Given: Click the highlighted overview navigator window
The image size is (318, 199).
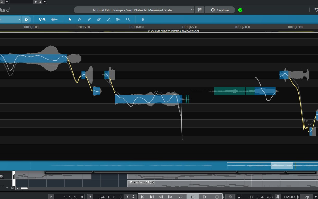Looking at the screenshot, I should 282,166.
